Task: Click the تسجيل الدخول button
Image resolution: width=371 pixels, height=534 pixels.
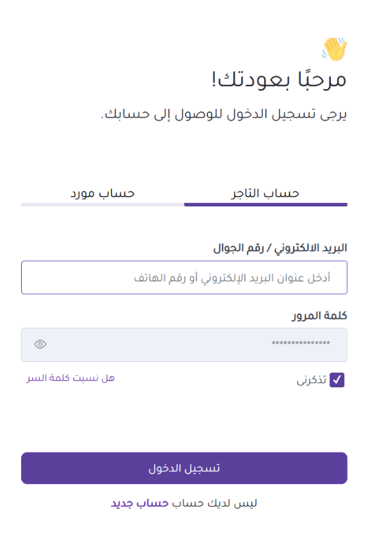Action: [x=184, y=468]
